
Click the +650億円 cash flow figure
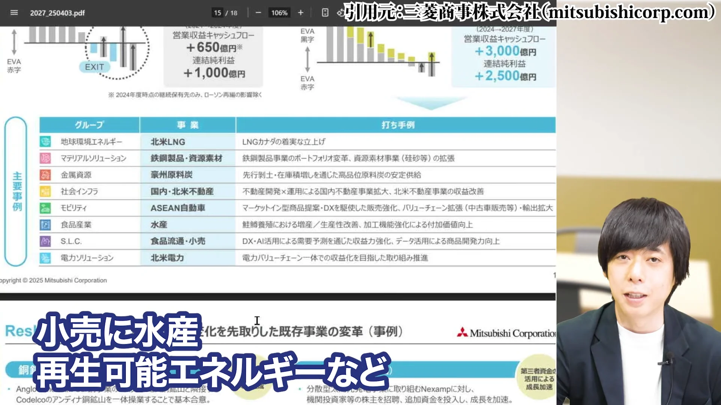[214, 48]
